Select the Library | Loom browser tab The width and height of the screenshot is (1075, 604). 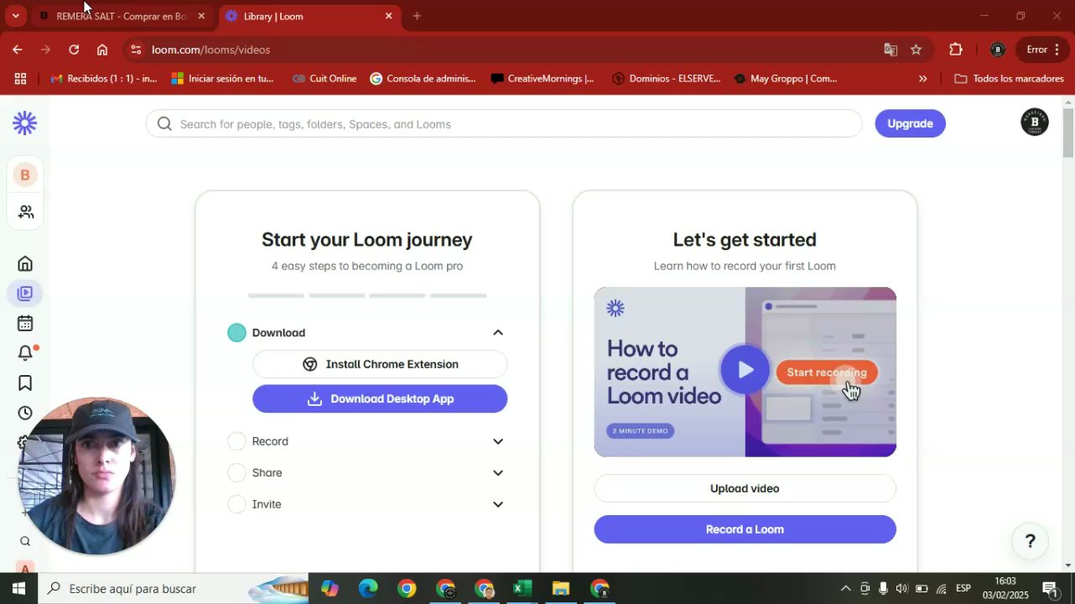[x=309, y=16]
